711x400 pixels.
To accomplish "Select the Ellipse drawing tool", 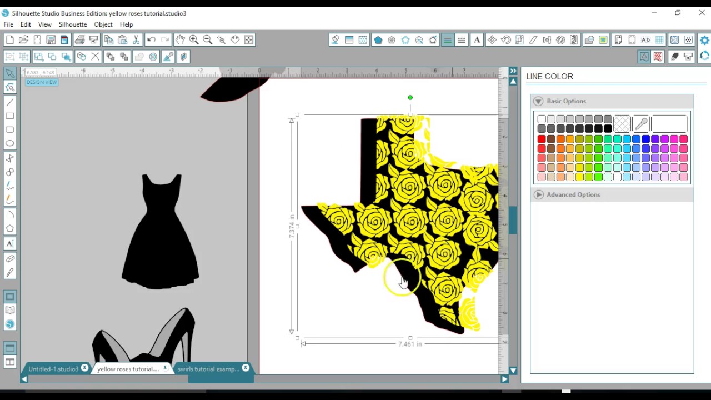I will pyautogui.click(x=10, y=143).
